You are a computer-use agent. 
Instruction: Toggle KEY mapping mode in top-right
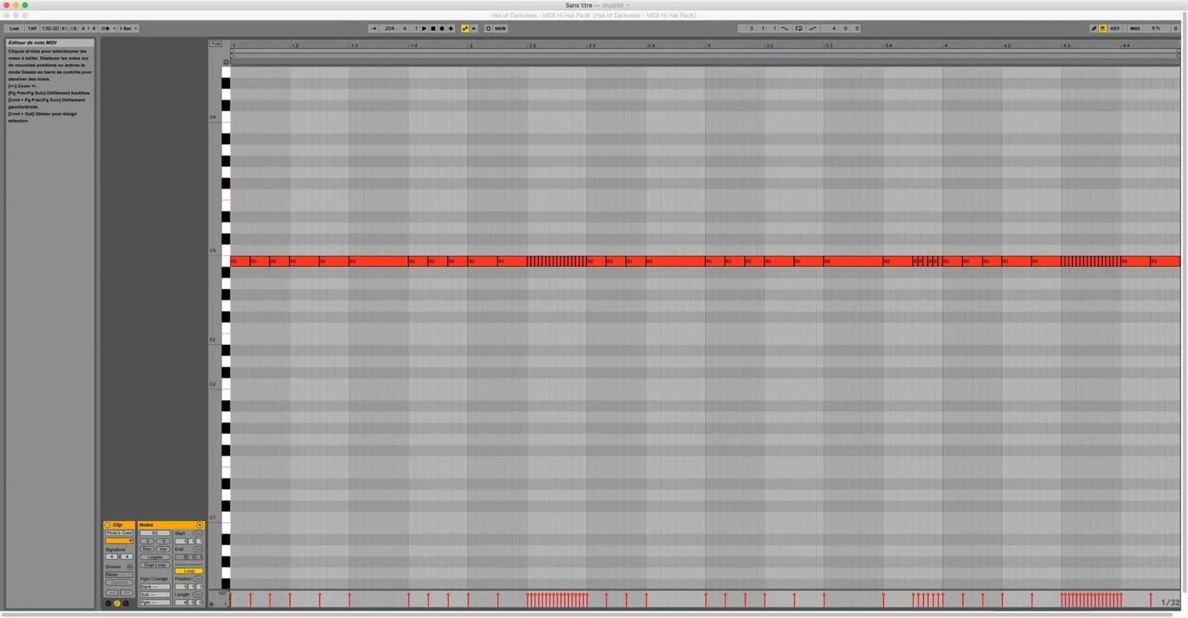(1115, 28)
